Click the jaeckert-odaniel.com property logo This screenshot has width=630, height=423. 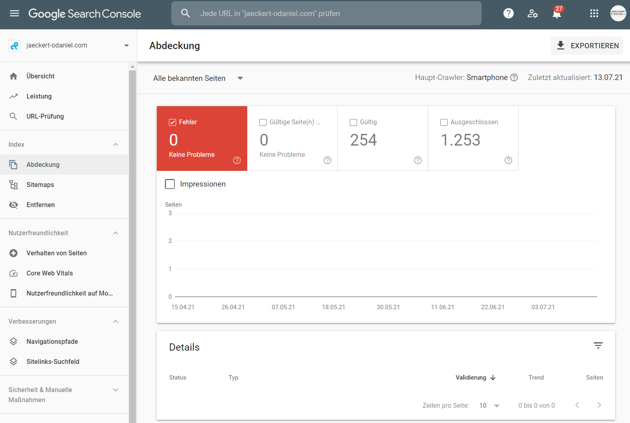click(x=14, y=45)
